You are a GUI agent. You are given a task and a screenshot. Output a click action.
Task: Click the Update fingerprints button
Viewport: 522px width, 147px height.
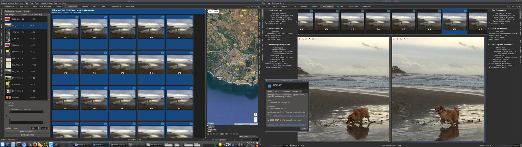[x=27, y=132]
